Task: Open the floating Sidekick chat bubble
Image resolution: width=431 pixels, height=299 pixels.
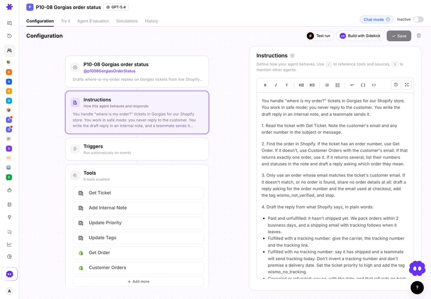Action: click(x=417, y=268)
